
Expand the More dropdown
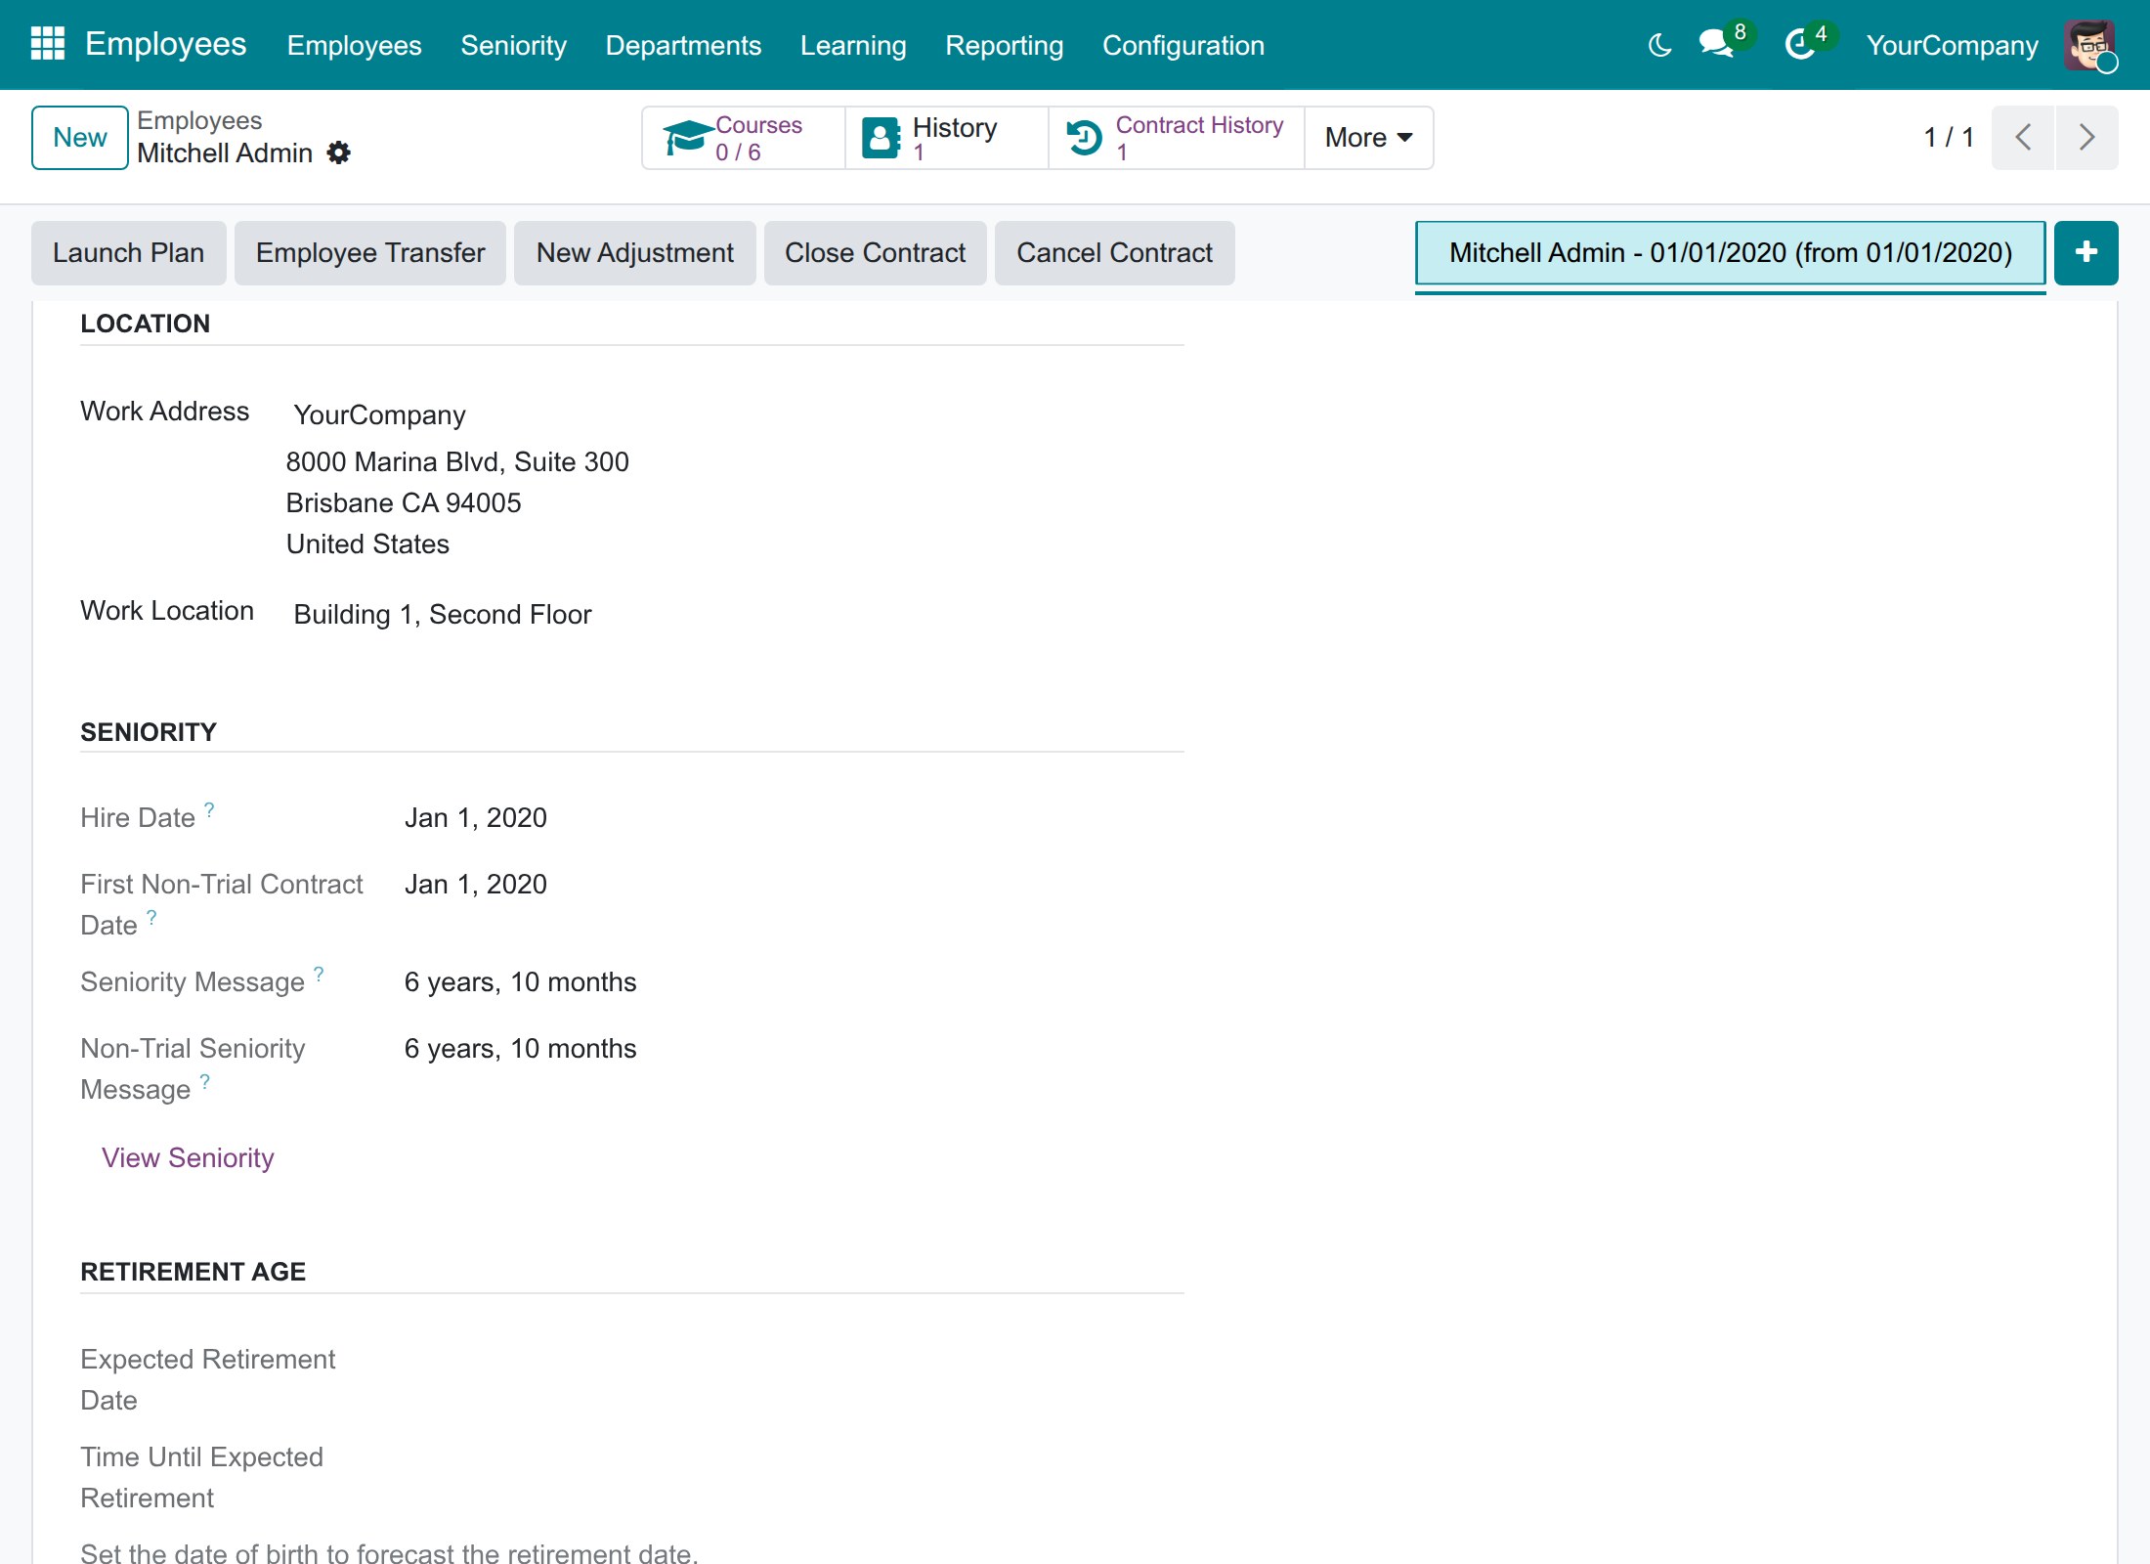1368,138
